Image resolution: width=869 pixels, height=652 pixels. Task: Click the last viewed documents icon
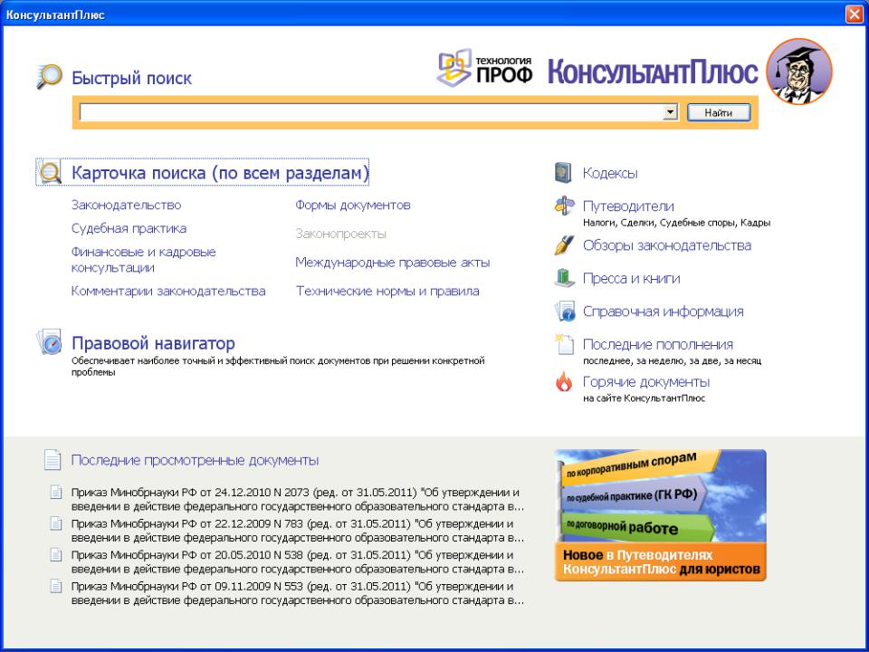[x=53, y=460]
